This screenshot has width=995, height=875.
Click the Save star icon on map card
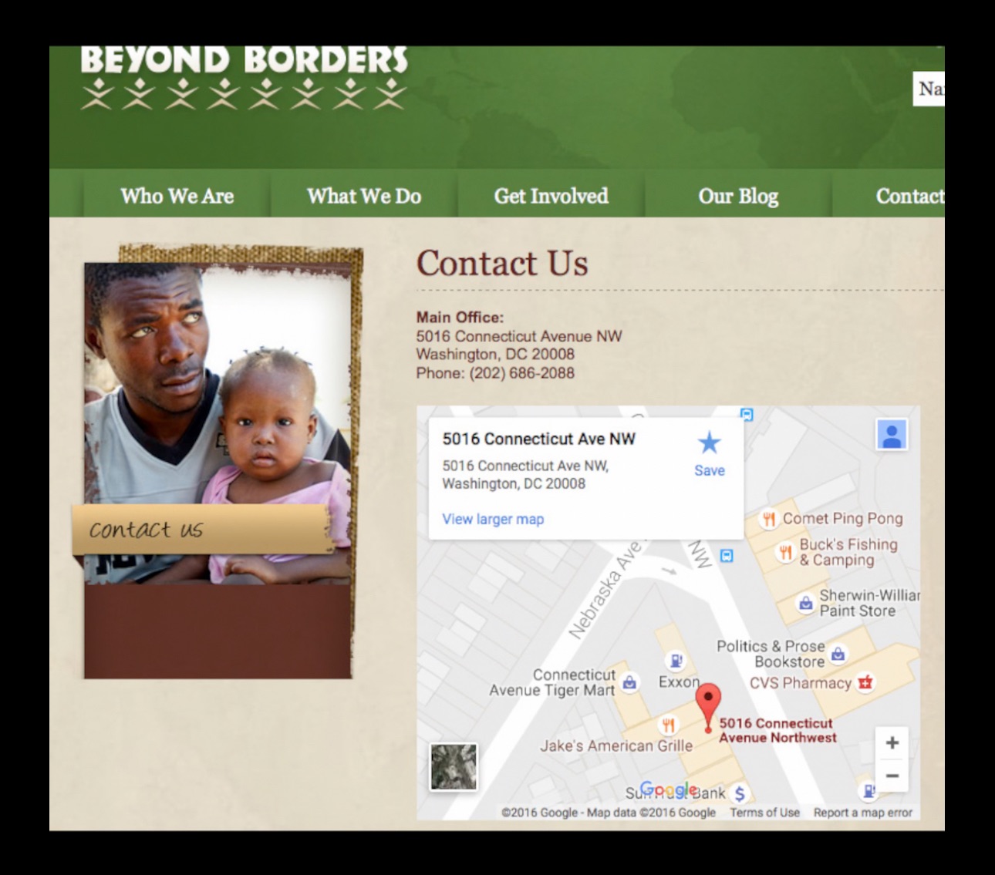[x=709, y=443]
